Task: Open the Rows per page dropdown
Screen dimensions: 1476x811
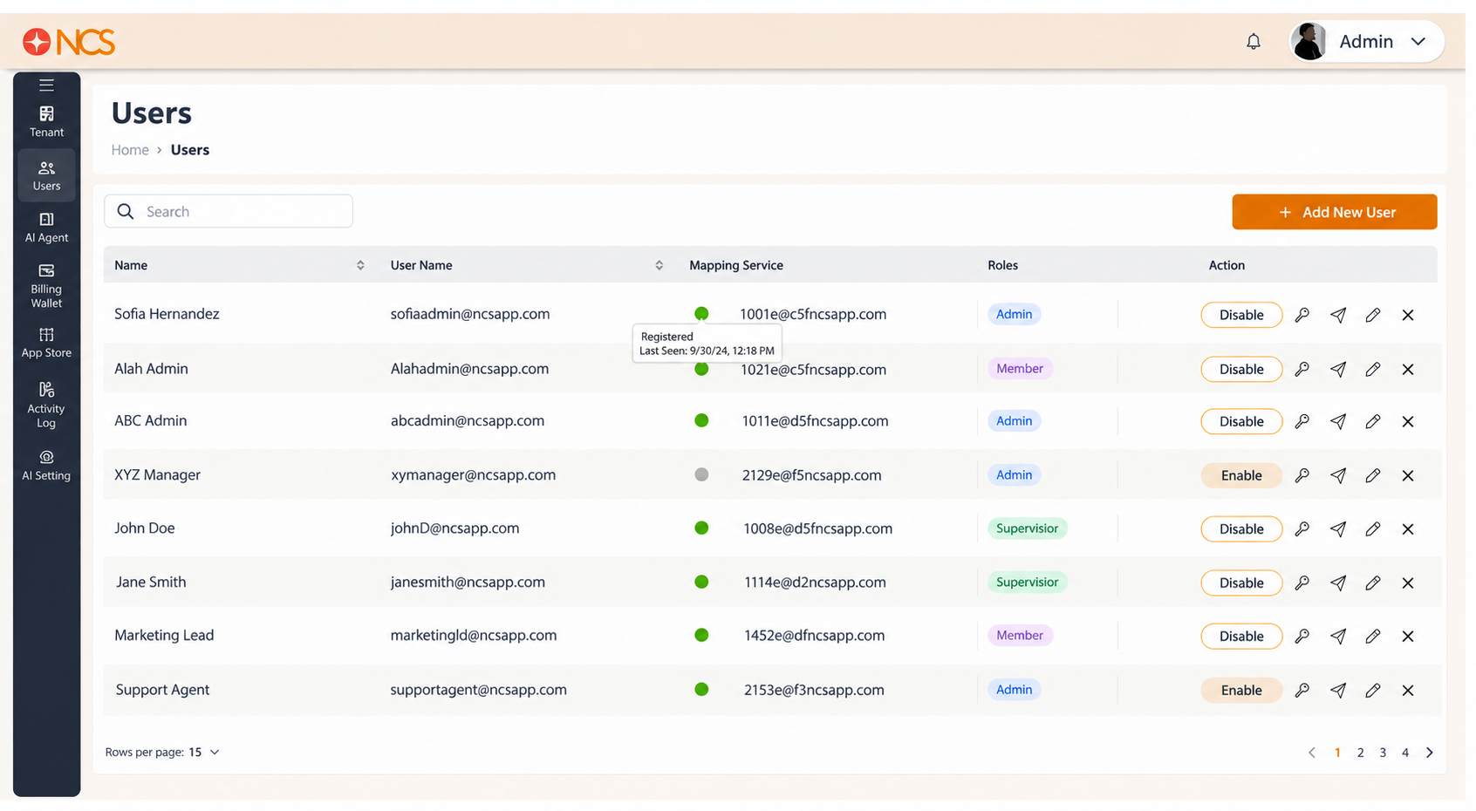Action: point(204,752)
